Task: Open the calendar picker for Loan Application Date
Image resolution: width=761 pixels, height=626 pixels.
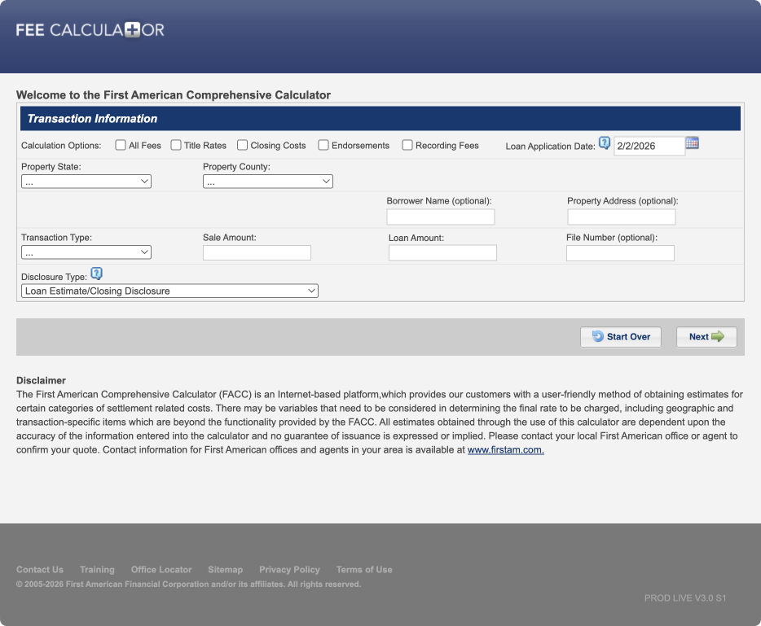Action: [692, 142]
